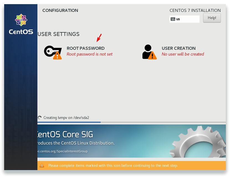Click the spinning progress indicator icon
Image resolution: width=230 pixels, height=177 pixels.
(40, 118)
